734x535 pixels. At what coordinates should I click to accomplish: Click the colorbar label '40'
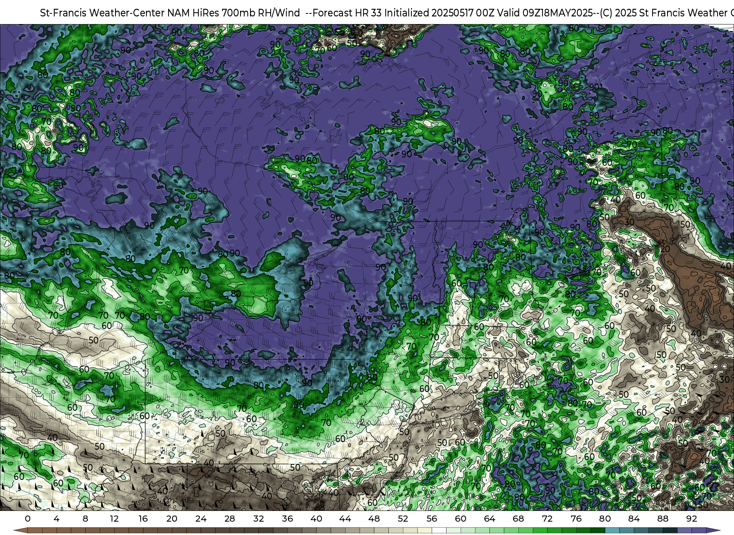click(x=317, y=519)
